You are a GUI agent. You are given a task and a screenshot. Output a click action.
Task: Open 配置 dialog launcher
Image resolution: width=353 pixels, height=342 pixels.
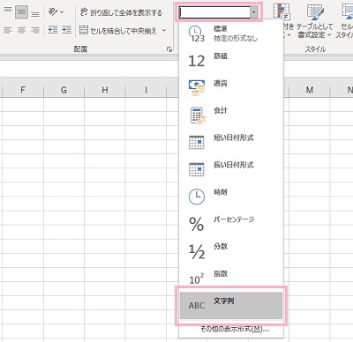click(169, 49)
